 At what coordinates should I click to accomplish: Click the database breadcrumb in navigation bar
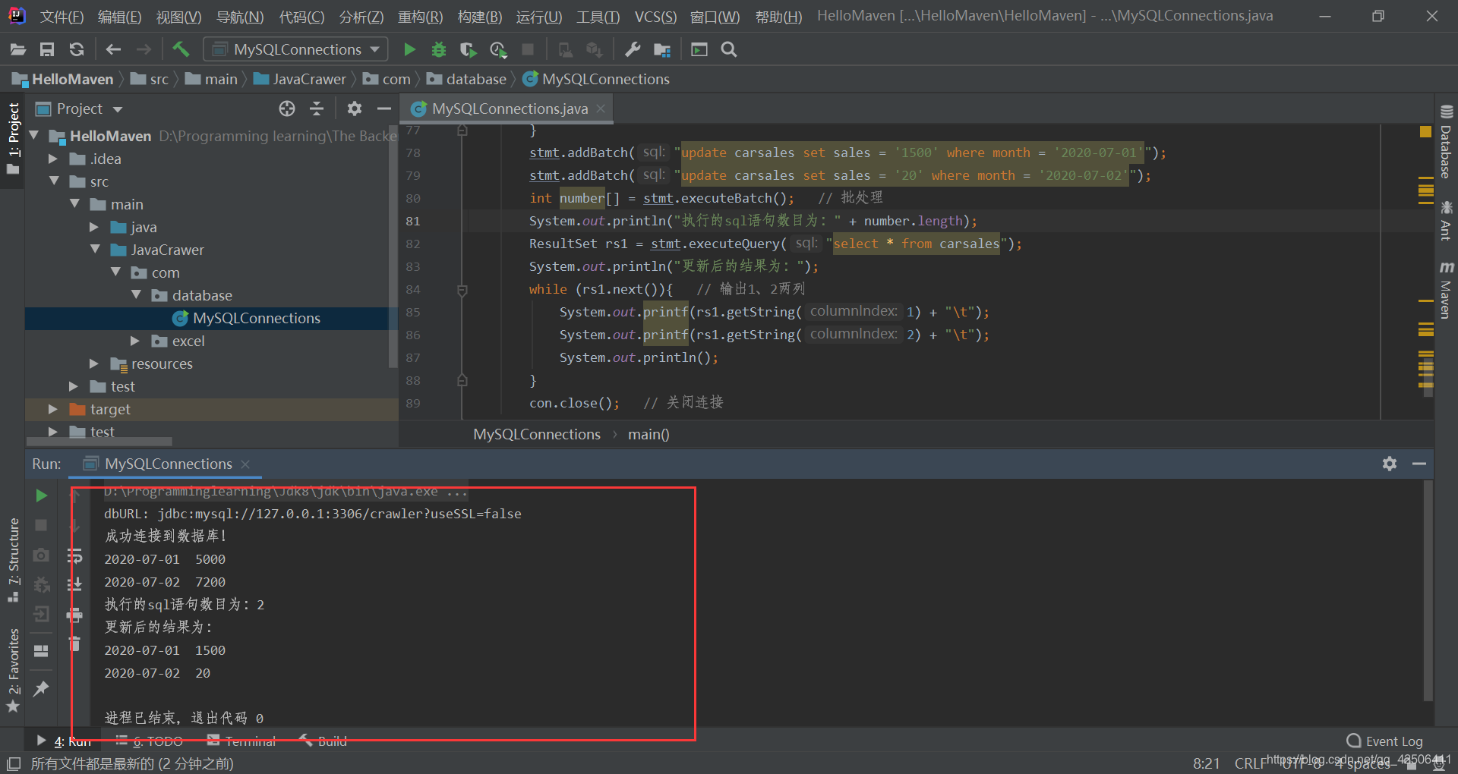point(467,80)
